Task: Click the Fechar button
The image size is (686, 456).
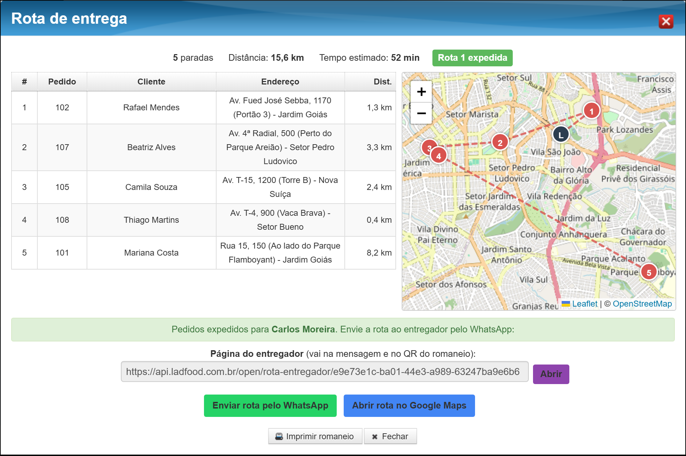Action: 390,436
